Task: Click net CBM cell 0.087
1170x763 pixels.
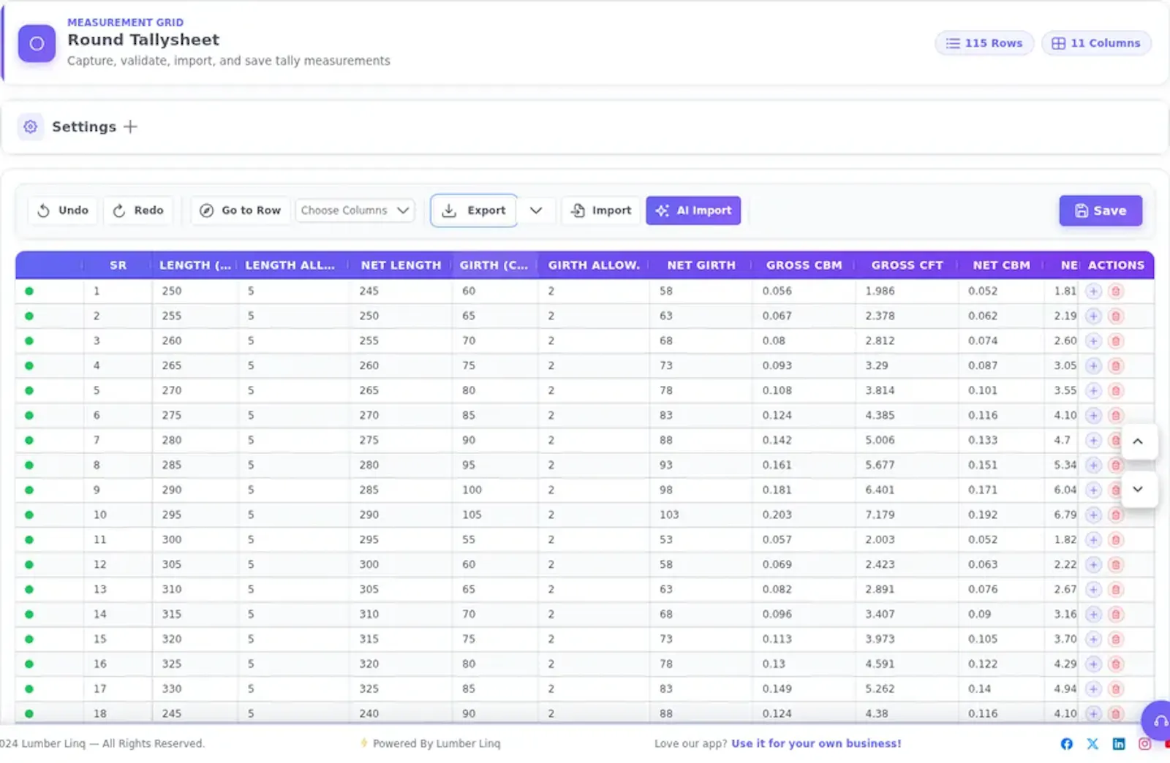Action: [1001, 365]
